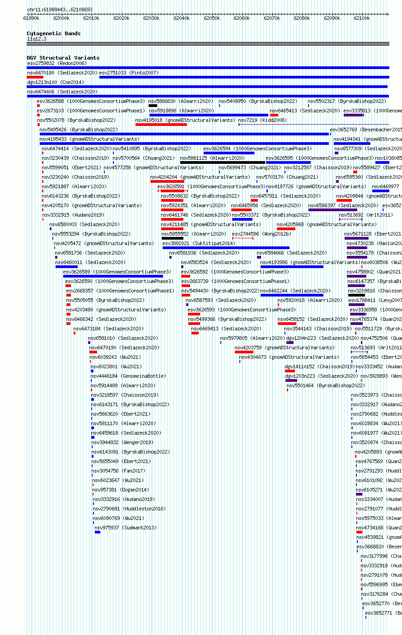This screenshot has width=402, height=635.
Task: Click nsv2790681 (Huddleston2016) label
Action: [129, 509]
